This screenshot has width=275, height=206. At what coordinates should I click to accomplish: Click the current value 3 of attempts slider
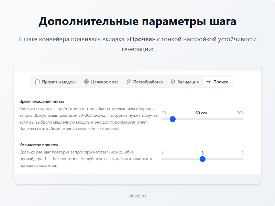click(x=202, y=153)
